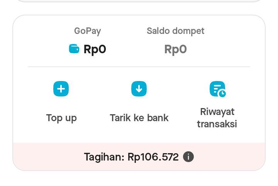Select the Tarik ke bank label
Screen dimensions: 278x186
[x=139, y=118]
